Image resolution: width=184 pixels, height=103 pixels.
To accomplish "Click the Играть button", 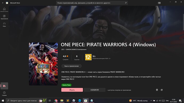I will pos(72,90).
